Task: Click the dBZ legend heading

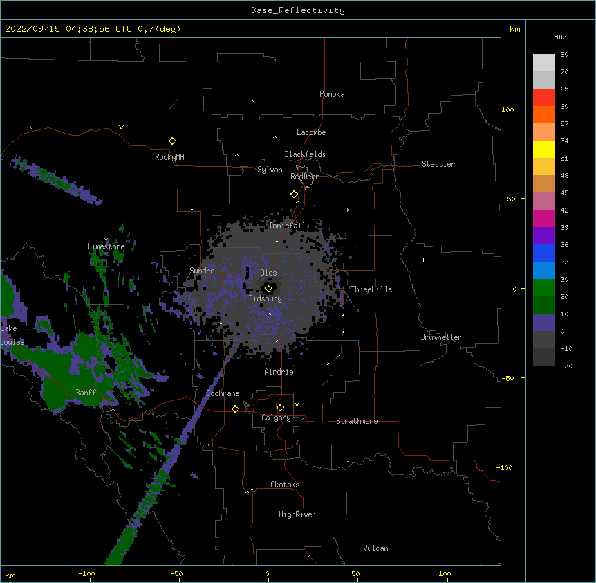Action: click(560, 37)
